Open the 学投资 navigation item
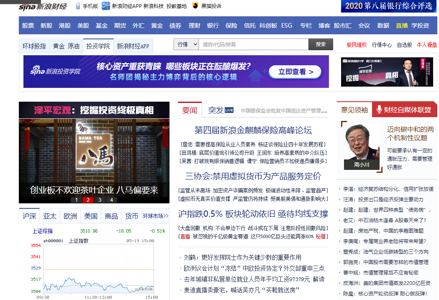Viewport: 439px width, 300px height. (420, 26)
